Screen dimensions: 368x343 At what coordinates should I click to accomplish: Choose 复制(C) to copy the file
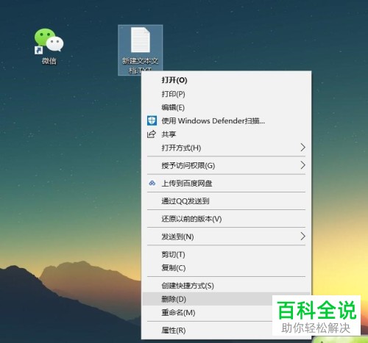click(226, 268)
